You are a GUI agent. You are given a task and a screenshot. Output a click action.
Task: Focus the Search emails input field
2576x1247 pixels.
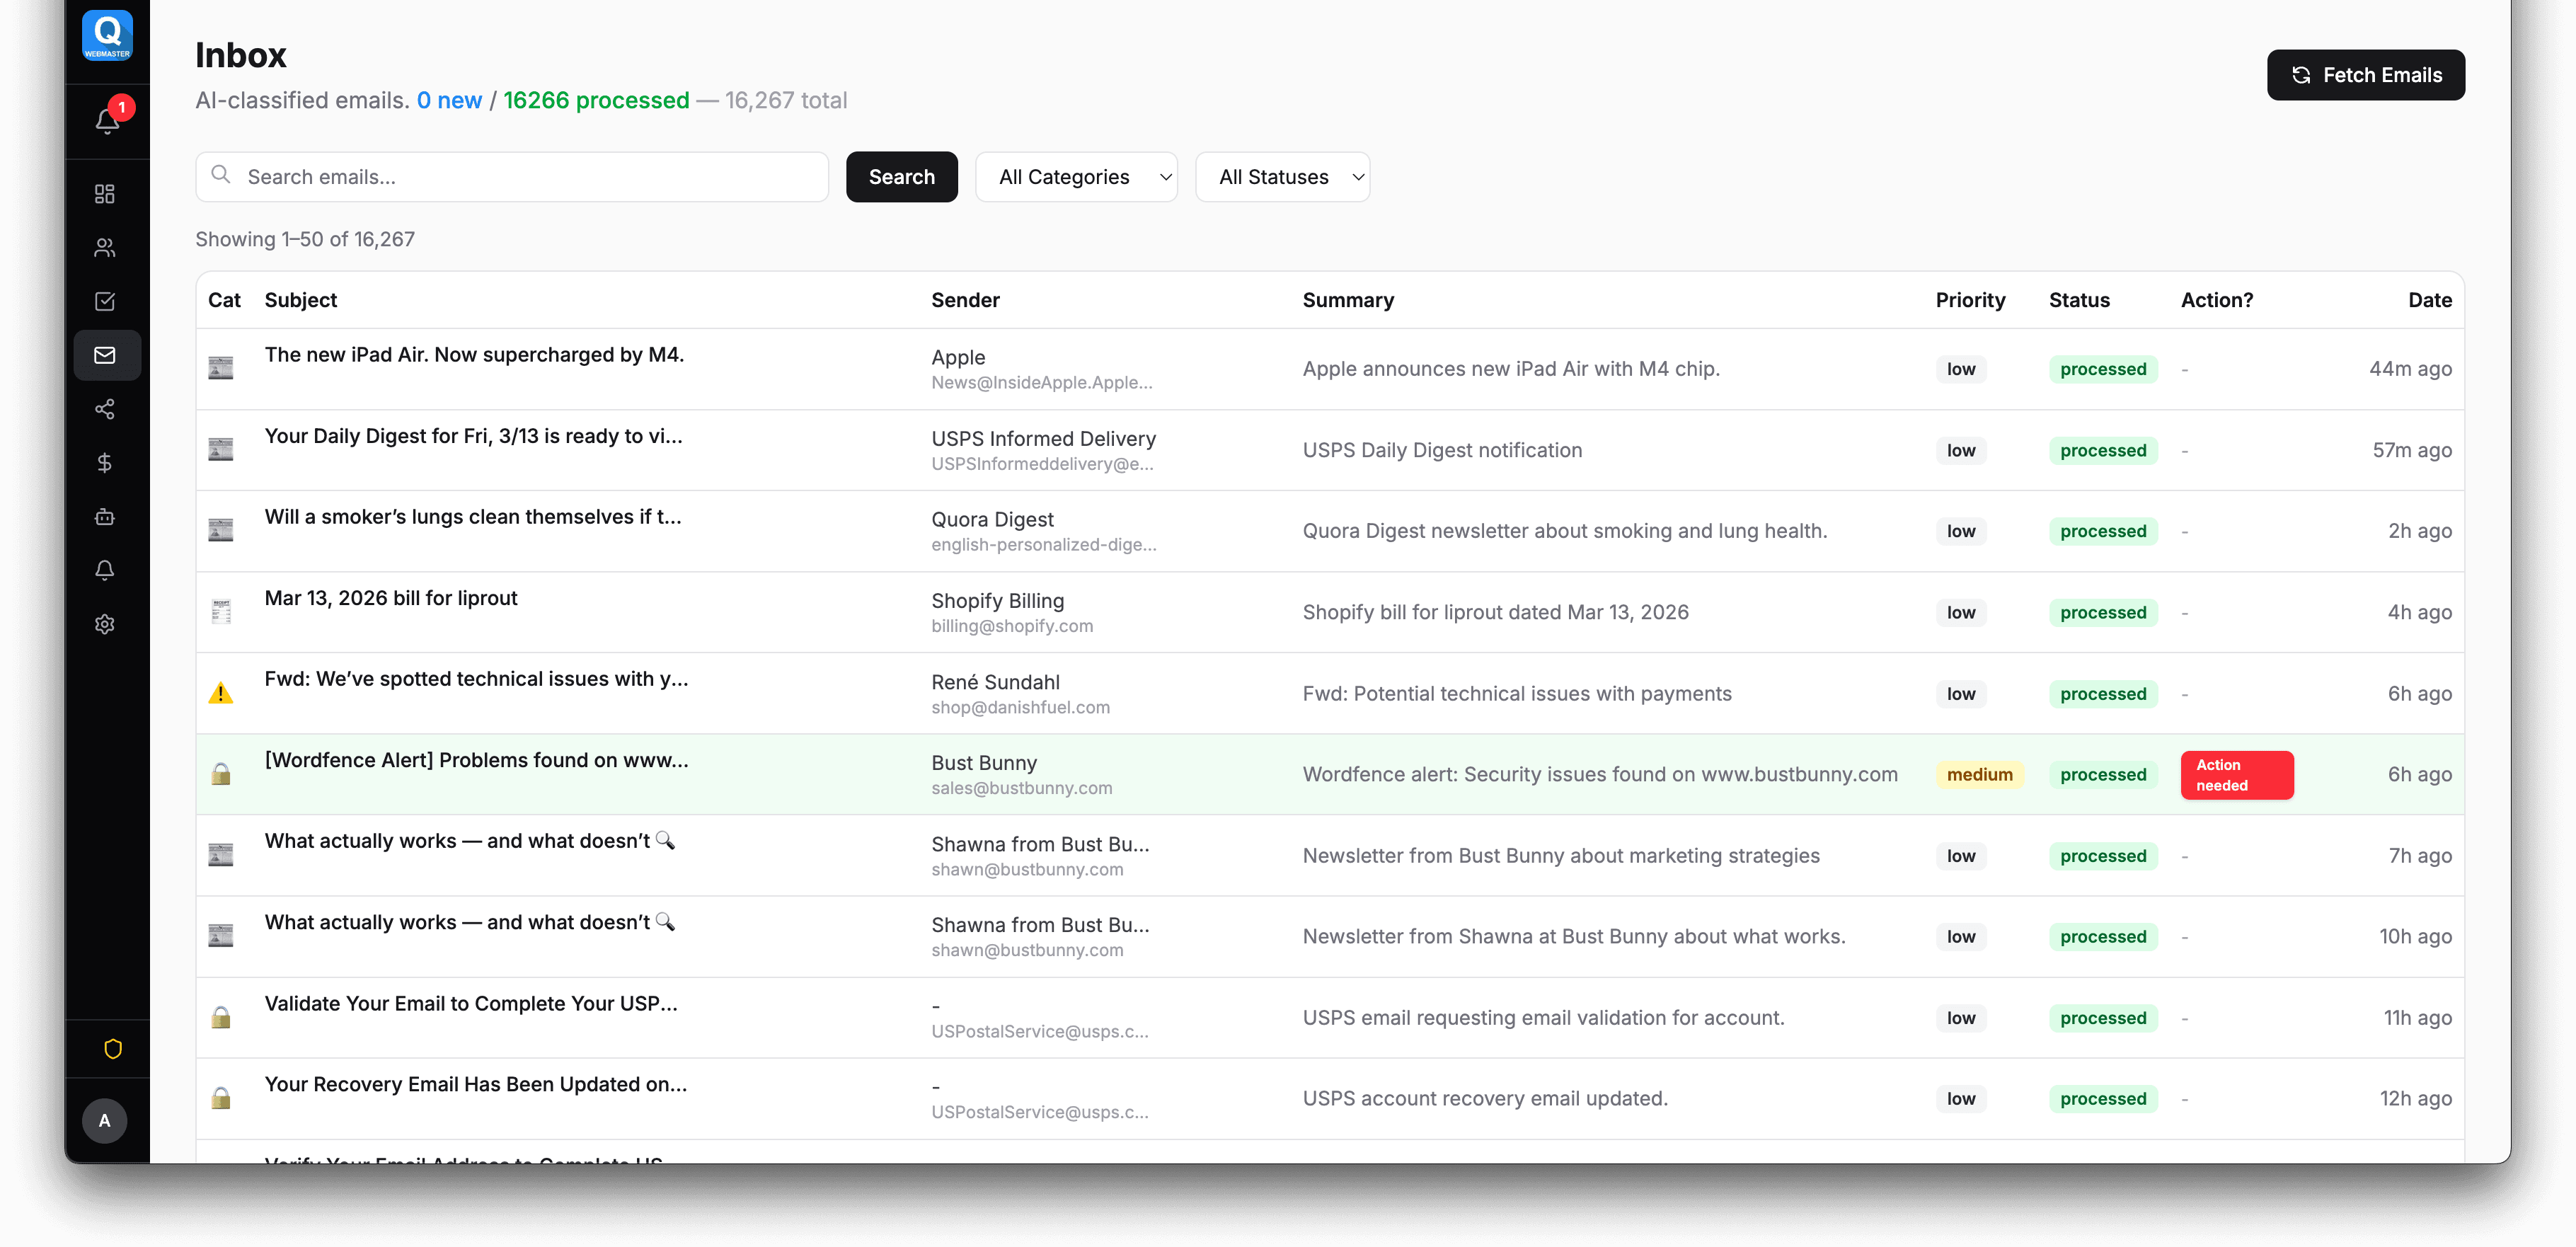511,177
